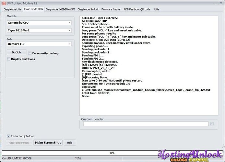
Task: Click the T616 status bar entry
Action: [78, 158]
